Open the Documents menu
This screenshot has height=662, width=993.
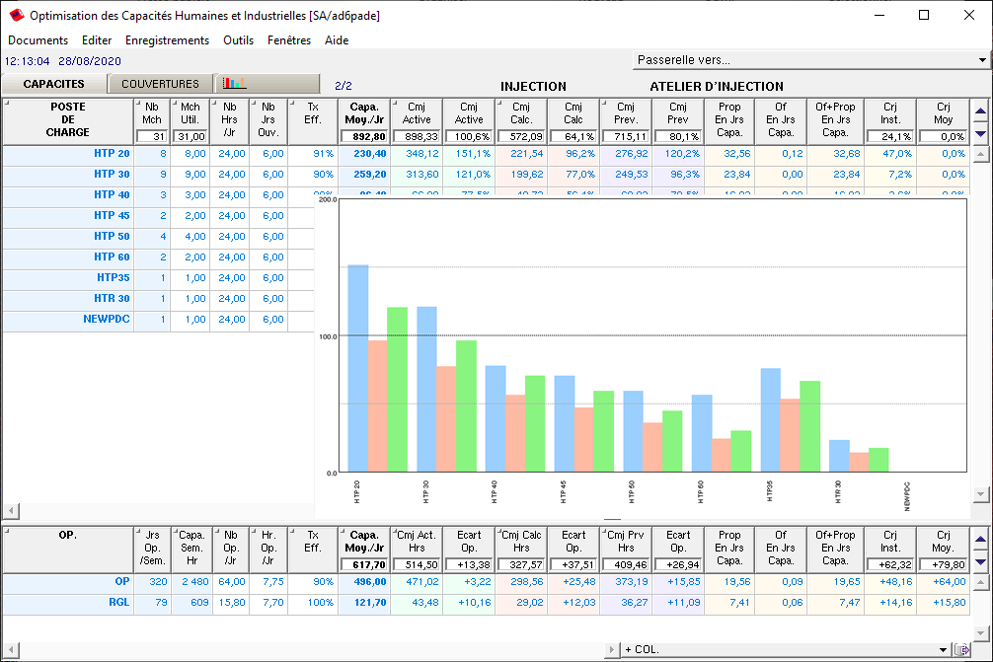38,40
